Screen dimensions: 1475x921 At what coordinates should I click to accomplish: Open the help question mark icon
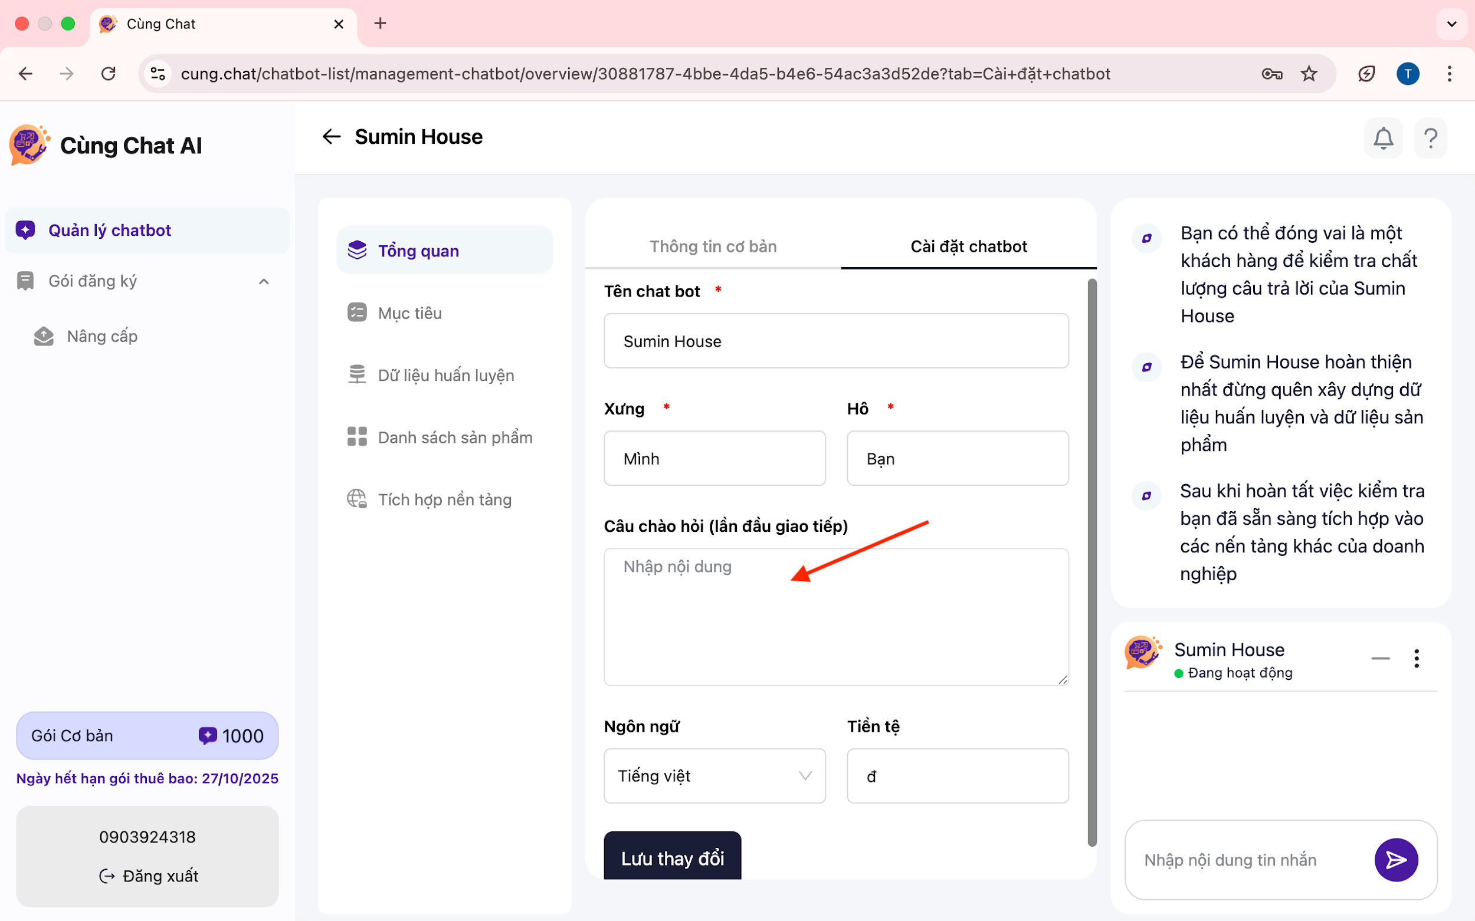1431,139
